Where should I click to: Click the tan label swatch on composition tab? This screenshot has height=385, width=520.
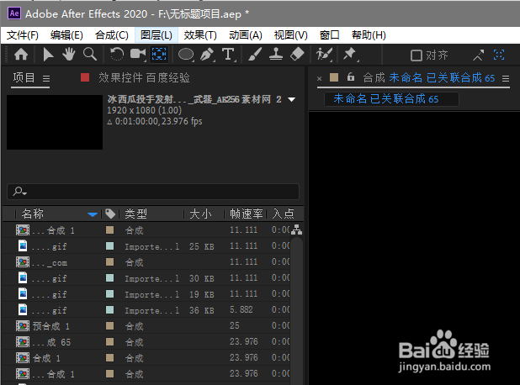(334, 77)
